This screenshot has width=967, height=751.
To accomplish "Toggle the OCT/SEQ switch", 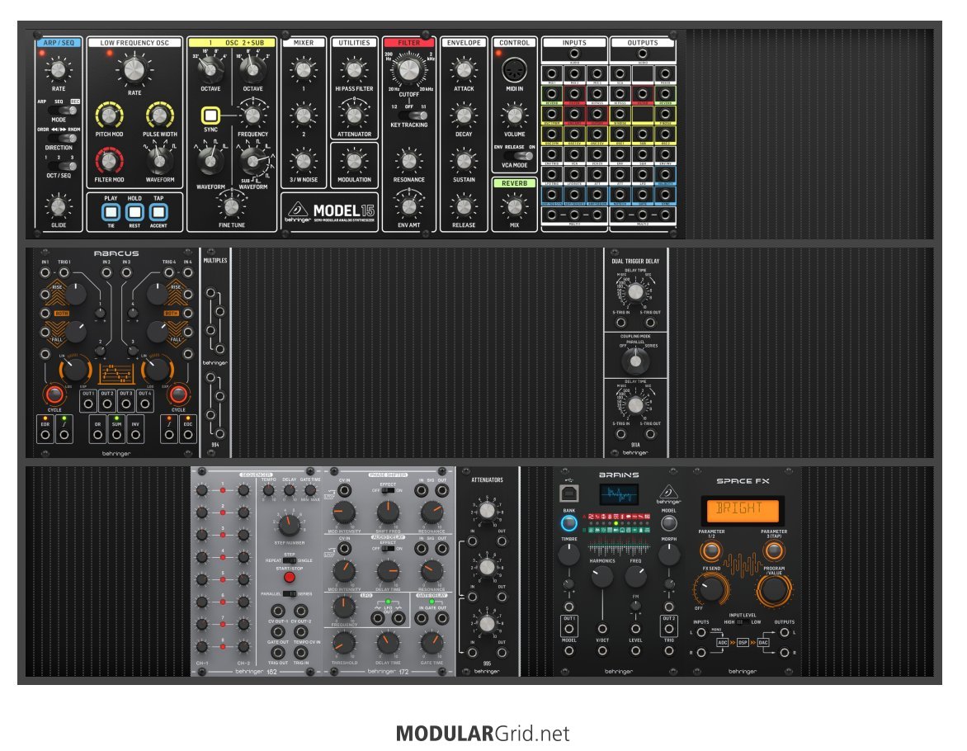I will [63, 166].
